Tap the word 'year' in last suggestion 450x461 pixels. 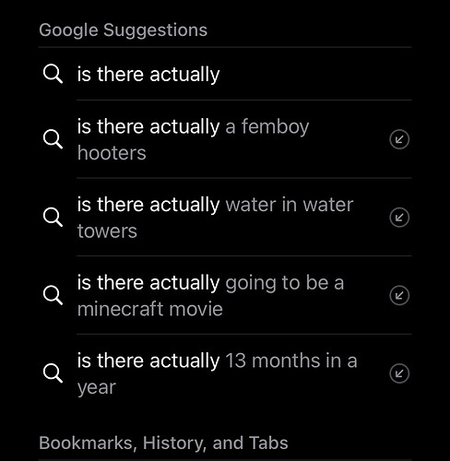(97, 388)
